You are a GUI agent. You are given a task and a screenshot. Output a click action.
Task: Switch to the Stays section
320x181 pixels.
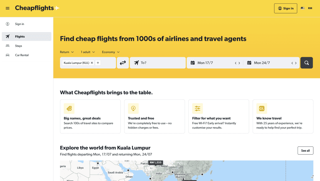tap(19, 46)
